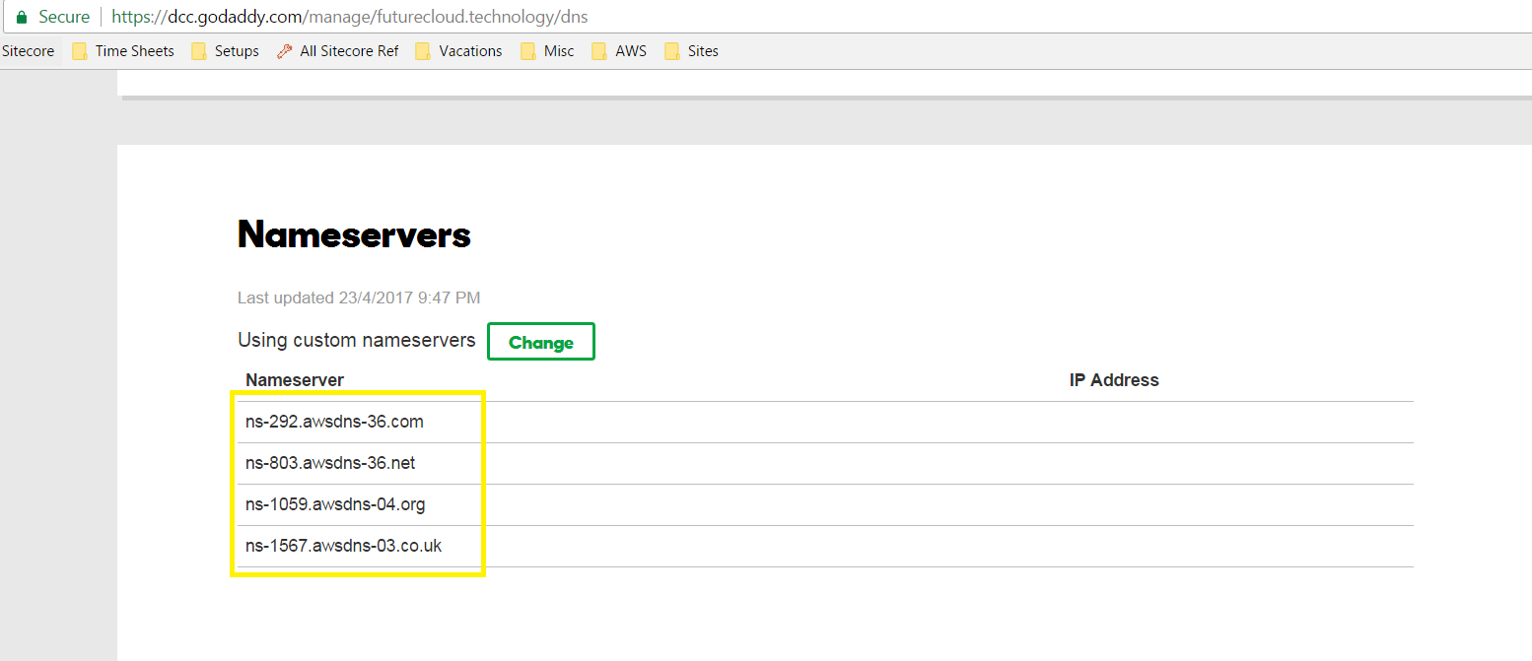Click the Last updated timestamp text
The image size is (1532, 661).
click(359, 297)
